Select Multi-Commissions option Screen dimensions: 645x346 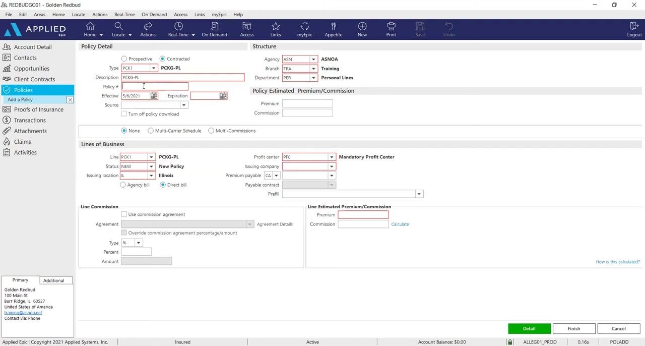211,131
